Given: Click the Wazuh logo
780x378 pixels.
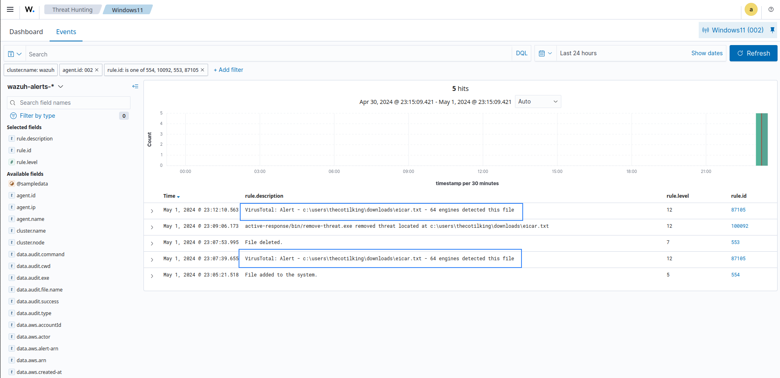Looking at the screenshot, I should (x=29, y=9).
